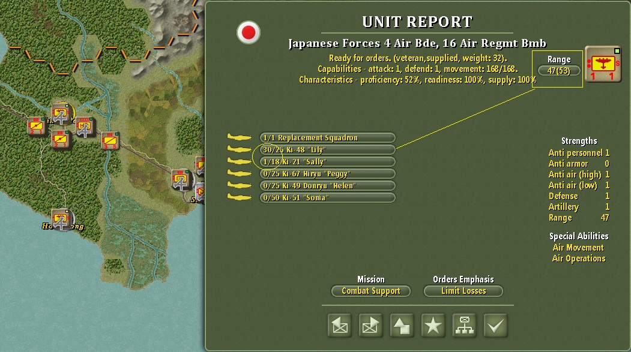Click the Japanese flag roundel icon

pyautogui.click(x=249, y=32)
